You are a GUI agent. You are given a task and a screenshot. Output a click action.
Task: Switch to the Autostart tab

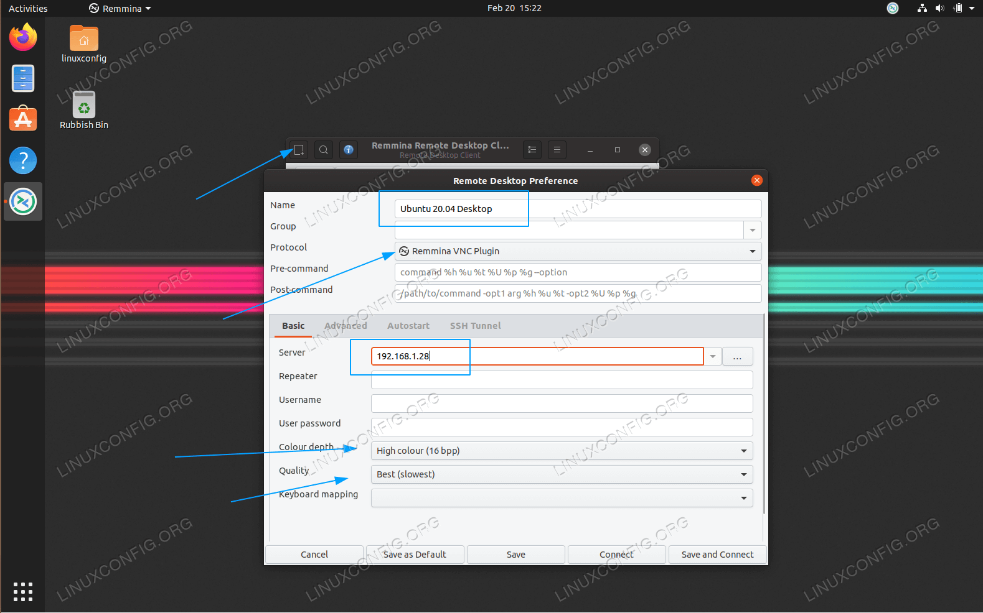point(408,326)
